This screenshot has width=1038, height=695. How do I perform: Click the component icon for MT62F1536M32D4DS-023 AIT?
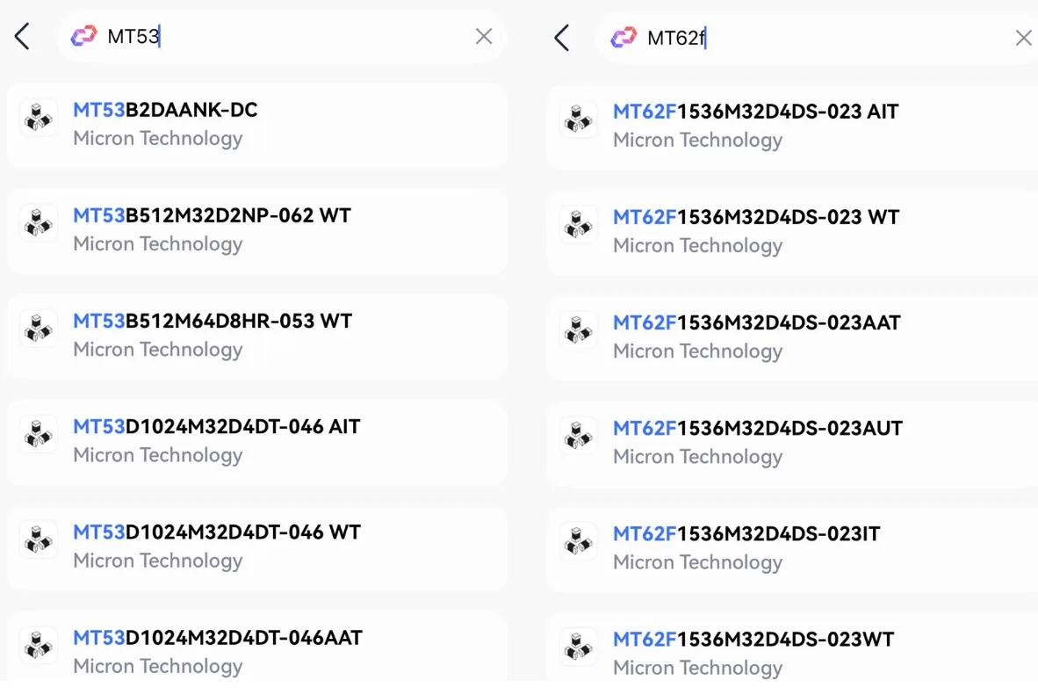coord(578,119)
